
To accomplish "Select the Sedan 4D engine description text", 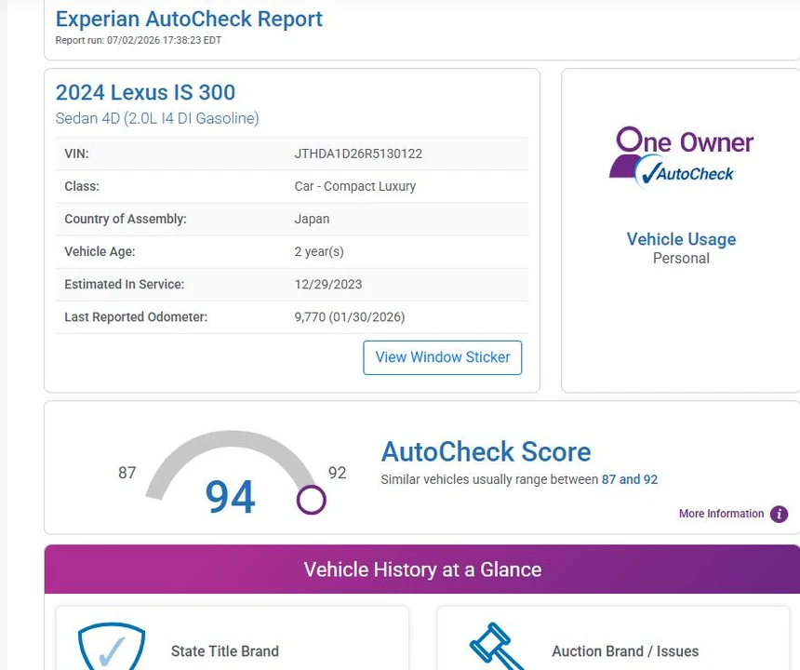I will (x=157, y=118).
